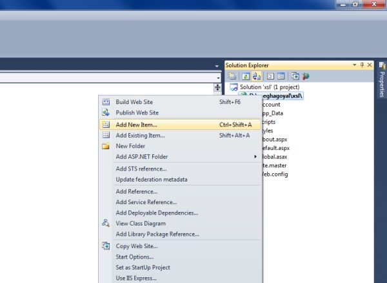The width and height of the screenshot is (387, 283).
Task: Minimize the Visual Studio window
Action: pyautogui.click(x=343, y=5)
